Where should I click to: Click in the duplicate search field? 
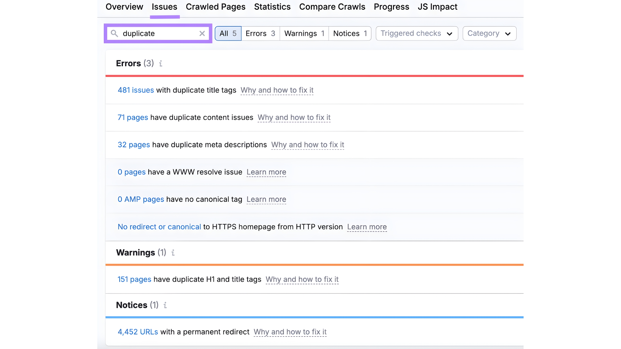point(158,34)
